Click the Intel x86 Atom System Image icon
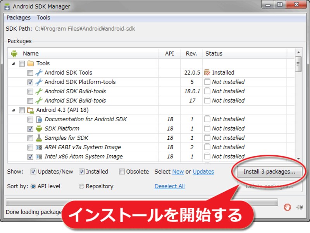The height and width of the screenshot is (233, 310). click(x=39, y=156)
